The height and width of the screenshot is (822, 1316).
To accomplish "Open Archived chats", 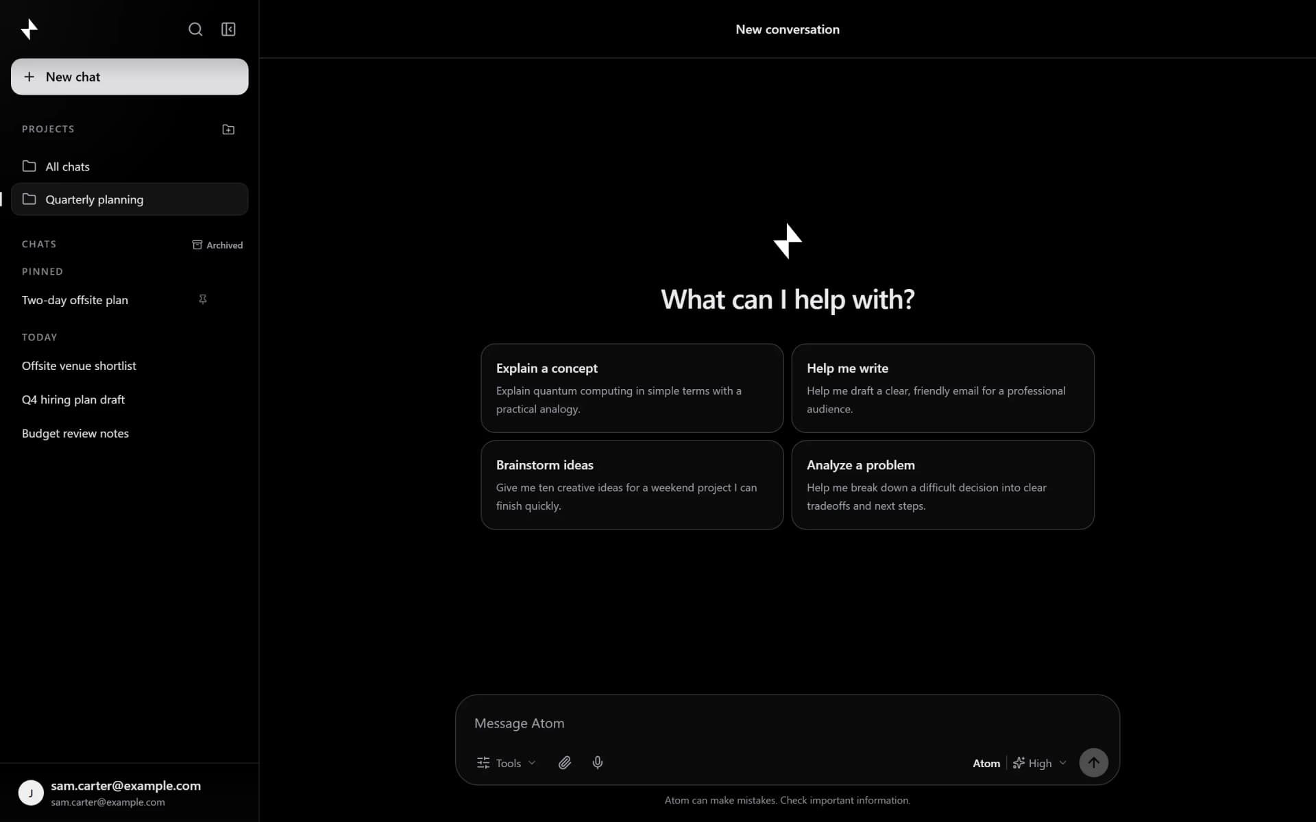I will [x=217, y=245].
